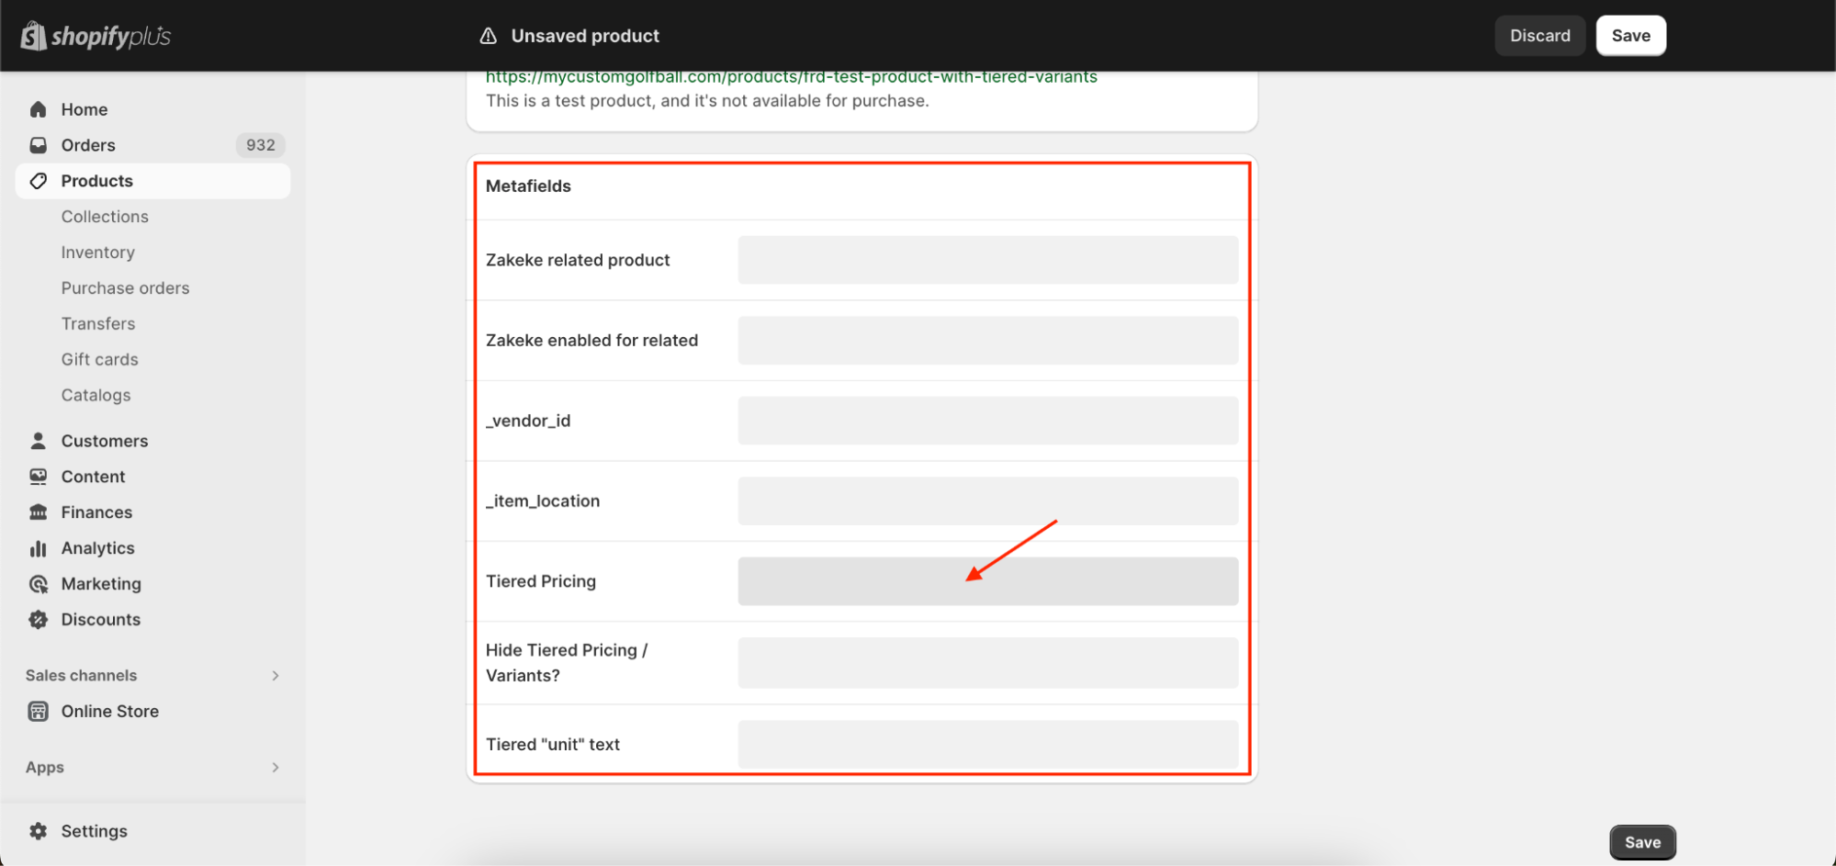Viewport: 1836px width, 866px height.
Task: Click the Discounts badge icon
Action: 38,620
